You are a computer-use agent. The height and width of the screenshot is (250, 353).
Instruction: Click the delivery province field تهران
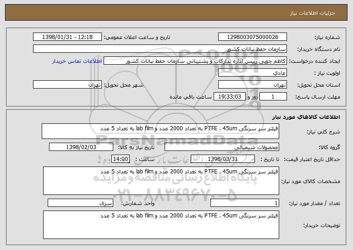[x=252, y=85]
